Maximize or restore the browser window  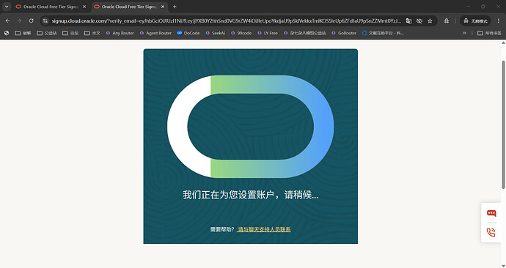tap(483, 7)
